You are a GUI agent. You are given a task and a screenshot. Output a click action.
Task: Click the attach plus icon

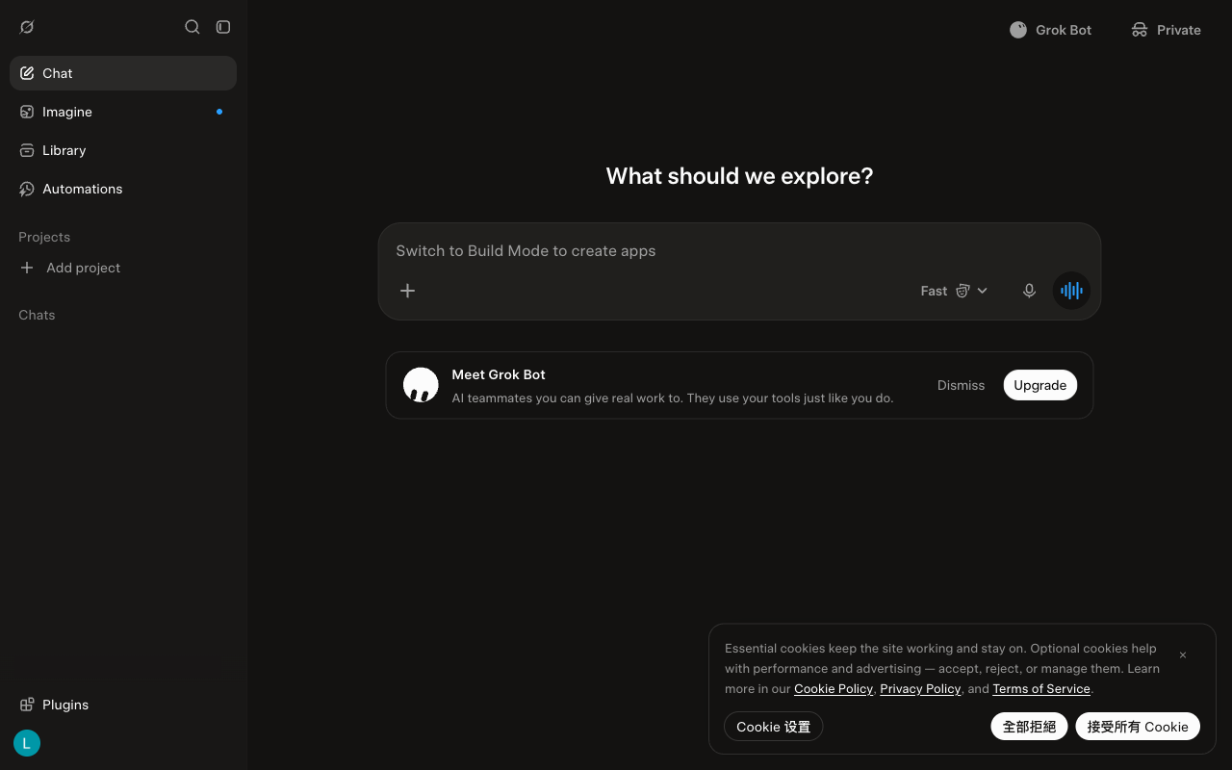(407, 291)
